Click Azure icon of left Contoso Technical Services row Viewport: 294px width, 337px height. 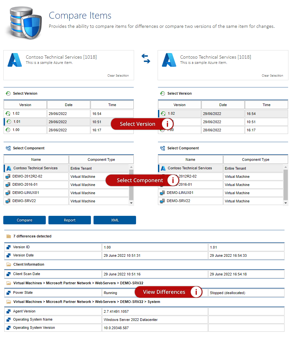(x=9, y=168)
